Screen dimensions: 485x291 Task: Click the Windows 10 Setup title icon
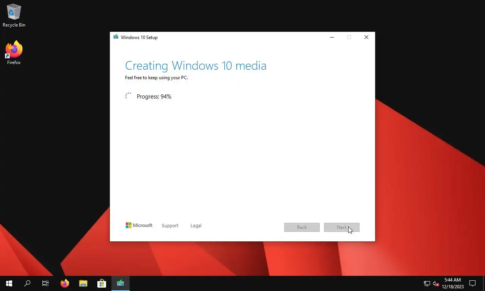116,37
